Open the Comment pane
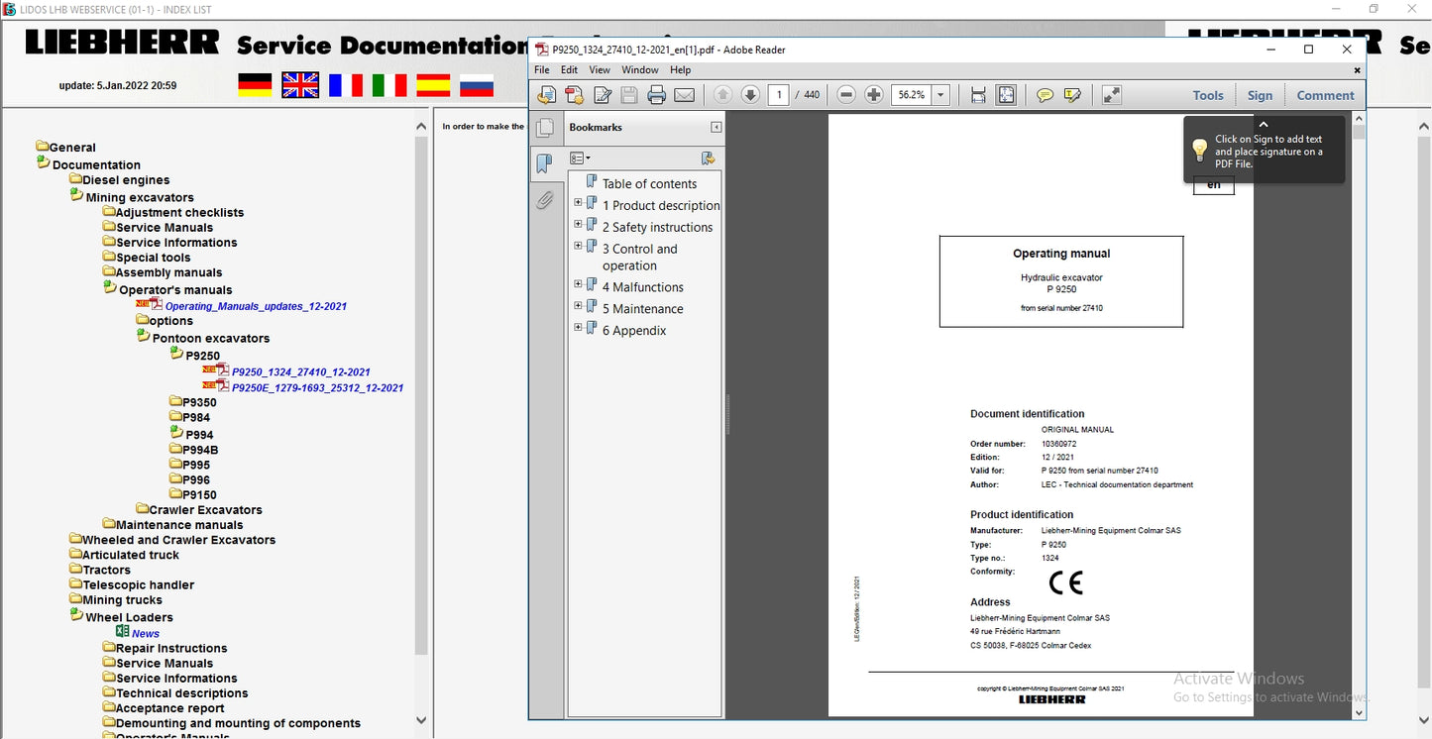 point(1325,95)
